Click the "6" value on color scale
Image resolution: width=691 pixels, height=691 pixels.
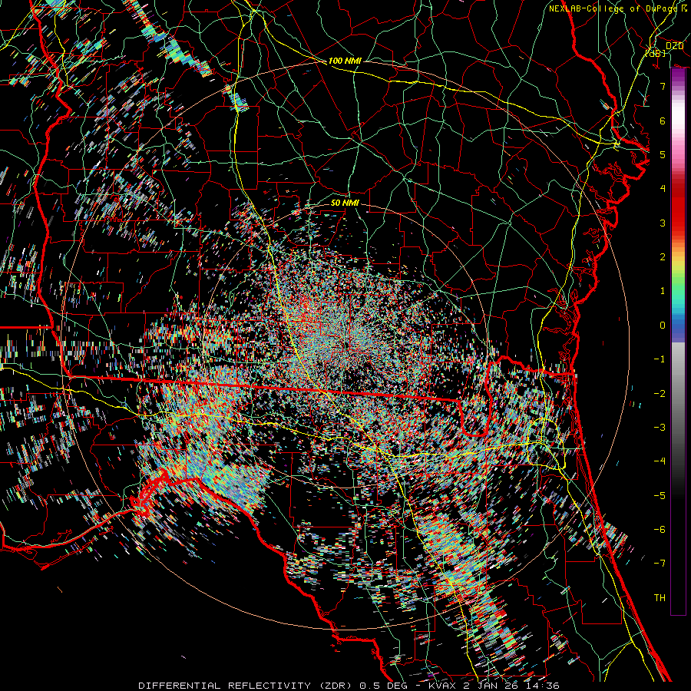point(663,121)
